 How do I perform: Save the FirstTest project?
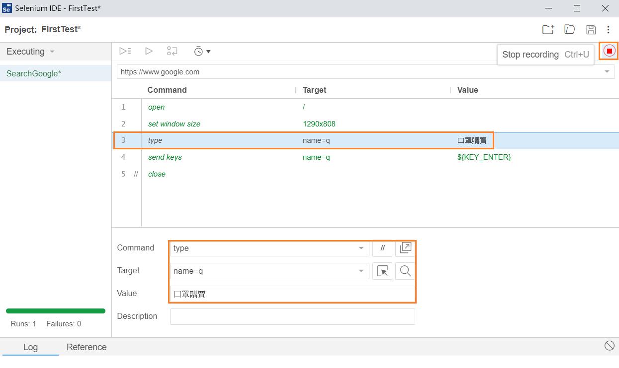591,30
